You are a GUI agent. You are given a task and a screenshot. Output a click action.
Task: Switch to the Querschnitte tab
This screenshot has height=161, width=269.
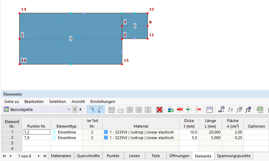click(88, 156)
